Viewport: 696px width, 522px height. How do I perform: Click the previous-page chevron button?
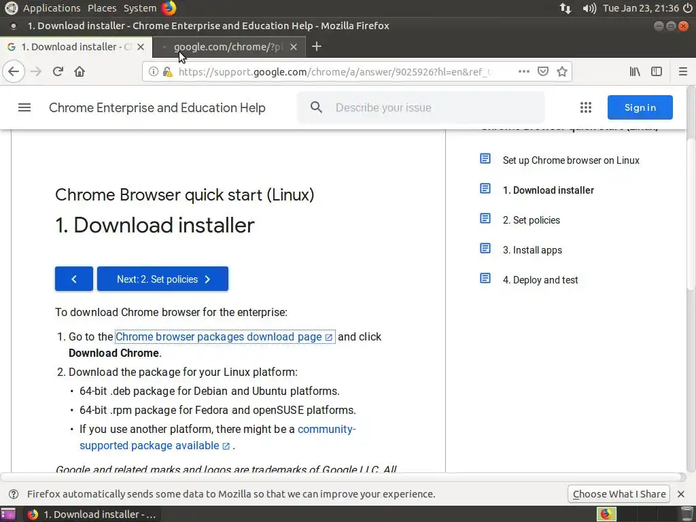click(x=74, y=279)
